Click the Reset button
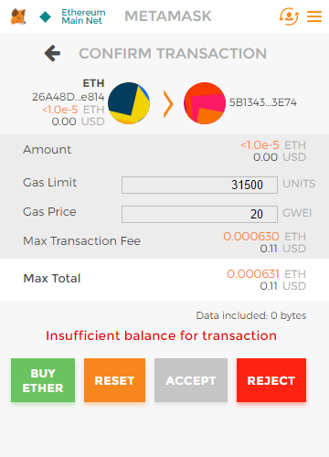Screen dimensions: 329x457 click(114, 380)
